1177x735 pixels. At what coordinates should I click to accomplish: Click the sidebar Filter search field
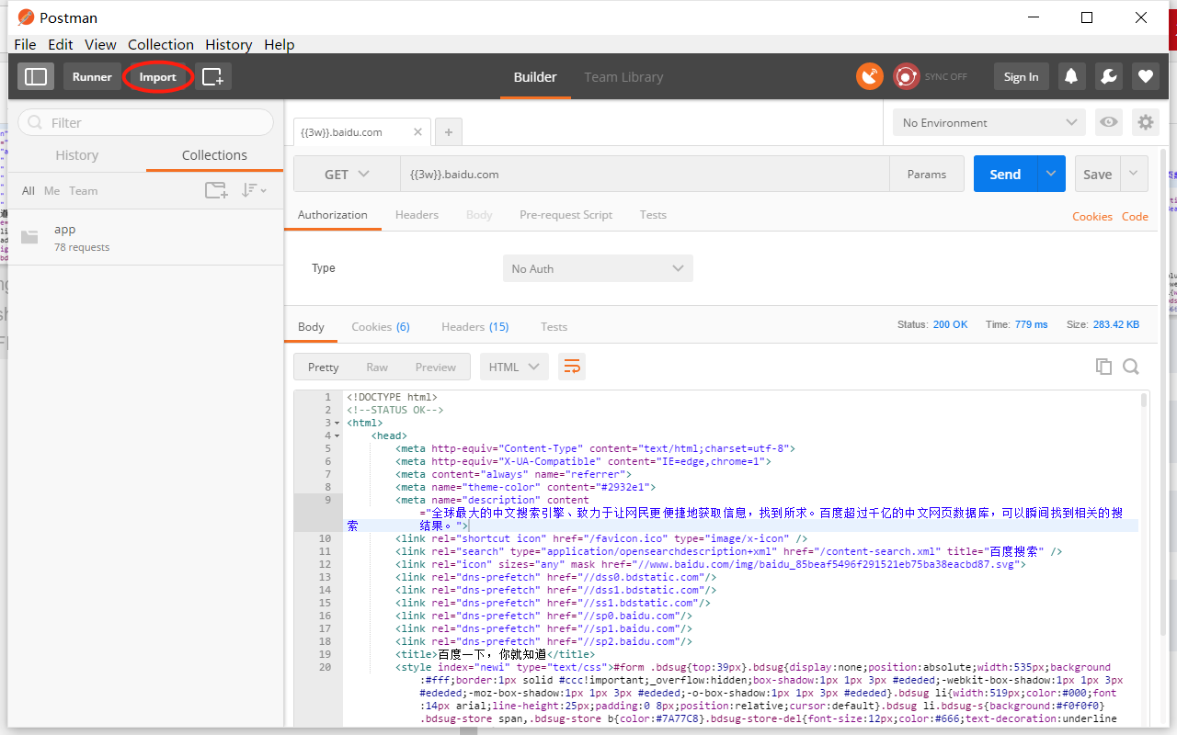tap(146, 122)
